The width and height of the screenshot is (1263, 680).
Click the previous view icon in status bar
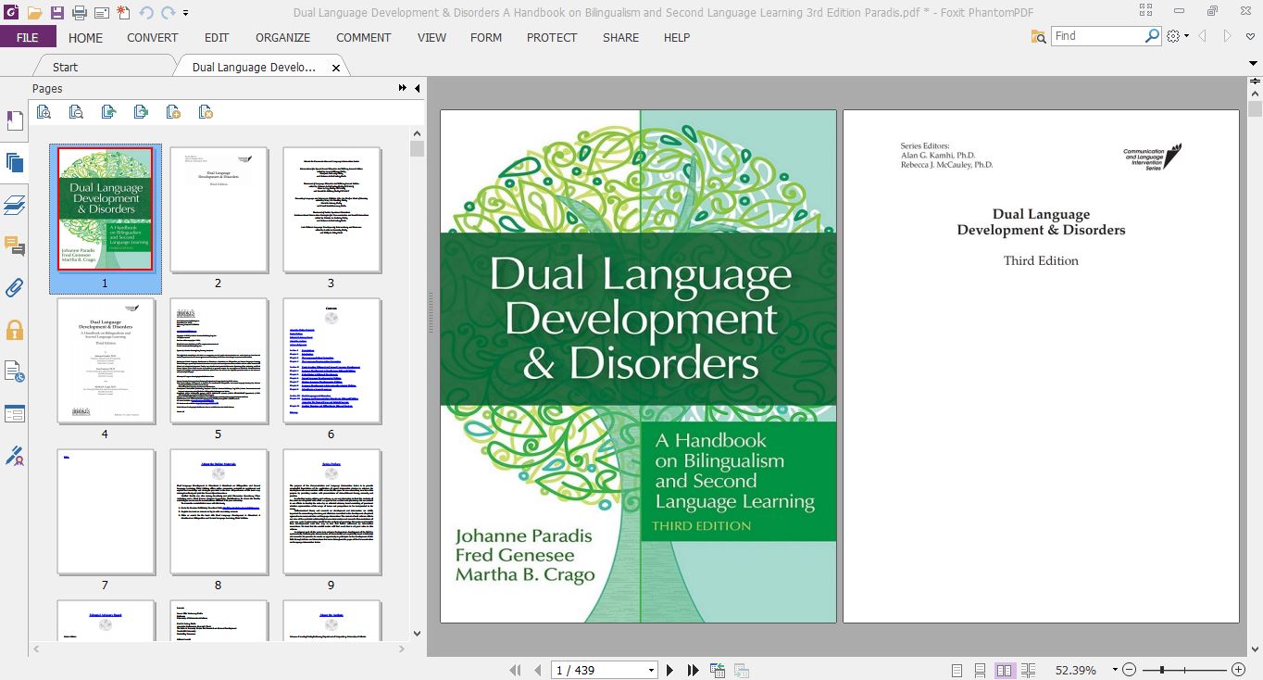point(718,670)
